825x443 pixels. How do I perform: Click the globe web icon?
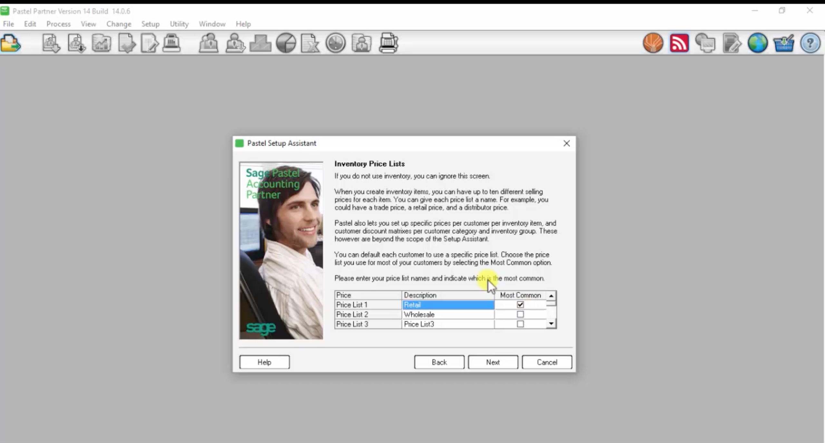click(757, 43)
